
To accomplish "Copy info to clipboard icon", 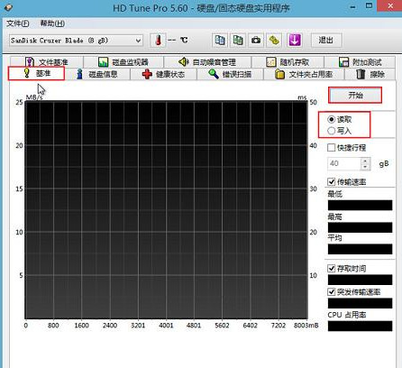I will click(x=220, y=40).
